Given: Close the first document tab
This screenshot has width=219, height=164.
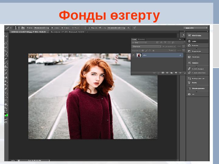Looking at the screenshot, I should click(x=47, y=32).
